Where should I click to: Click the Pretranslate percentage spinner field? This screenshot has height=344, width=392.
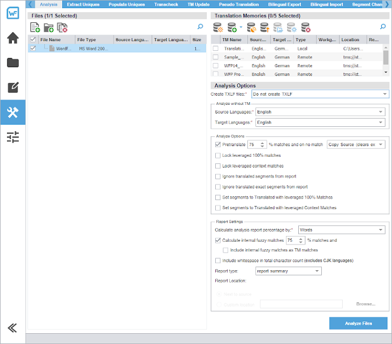pyautogui.click(x=253, y=144)
